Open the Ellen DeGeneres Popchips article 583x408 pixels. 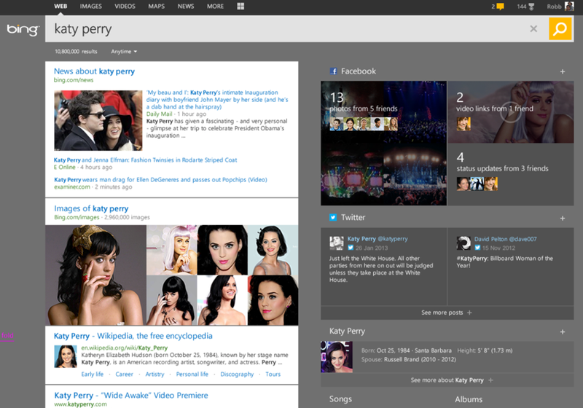click(160, 180)
